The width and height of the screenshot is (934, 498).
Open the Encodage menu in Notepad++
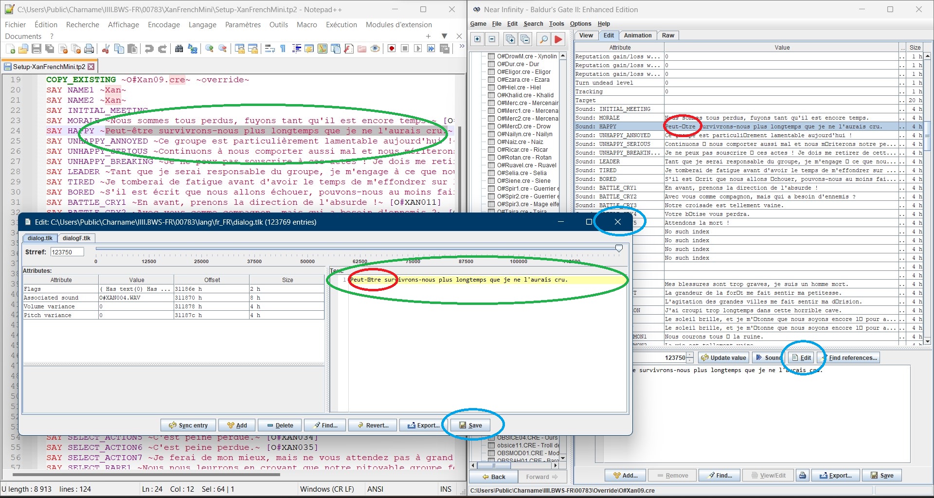pyautogui.click(x=164, y=24)
